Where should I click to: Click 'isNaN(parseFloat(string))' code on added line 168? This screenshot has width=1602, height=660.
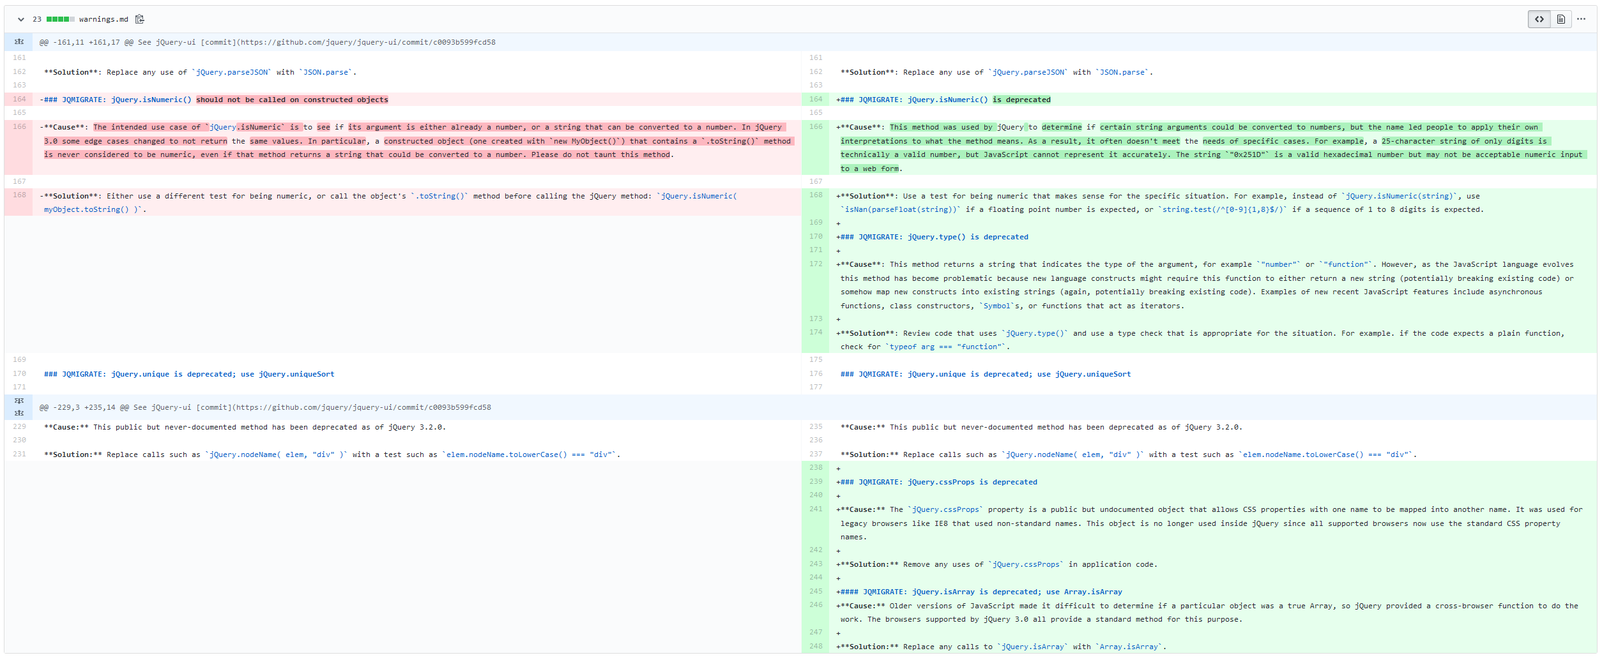click(901, 209)
